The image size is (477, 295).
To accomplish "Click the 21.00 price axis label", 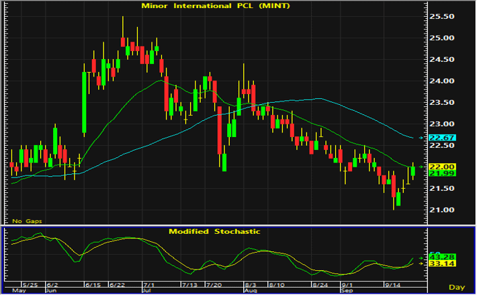I will (441, 210).
